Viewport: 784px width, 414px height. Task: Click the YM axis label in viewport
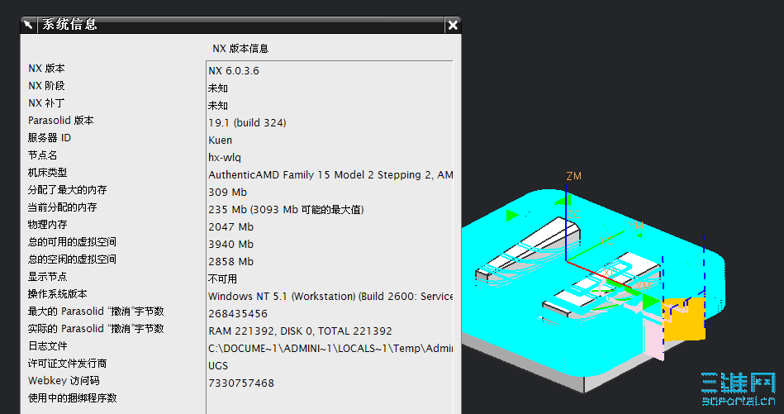635,226
